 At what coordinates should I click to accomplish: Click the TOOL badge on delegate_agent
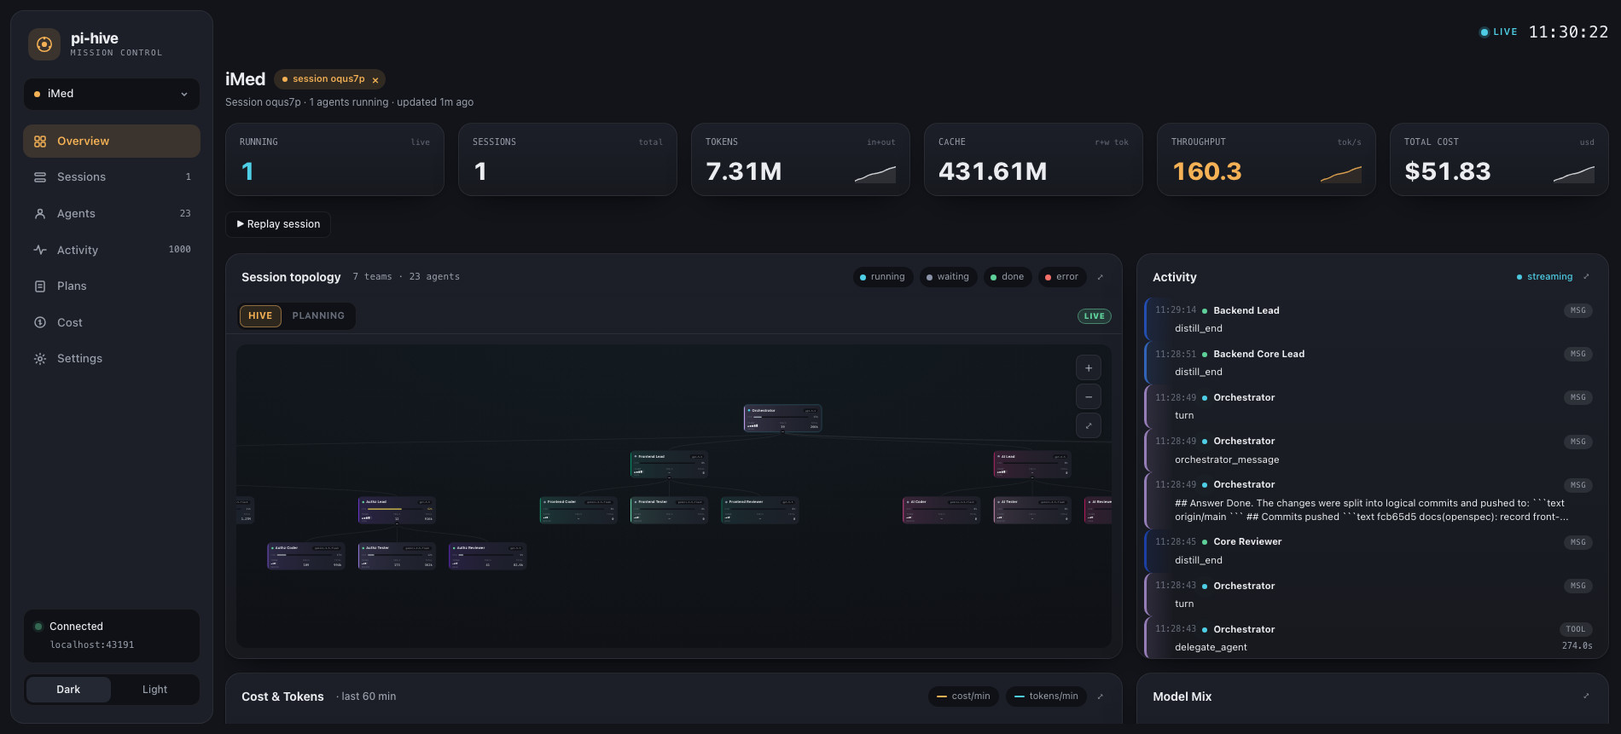coord(1575,630)
